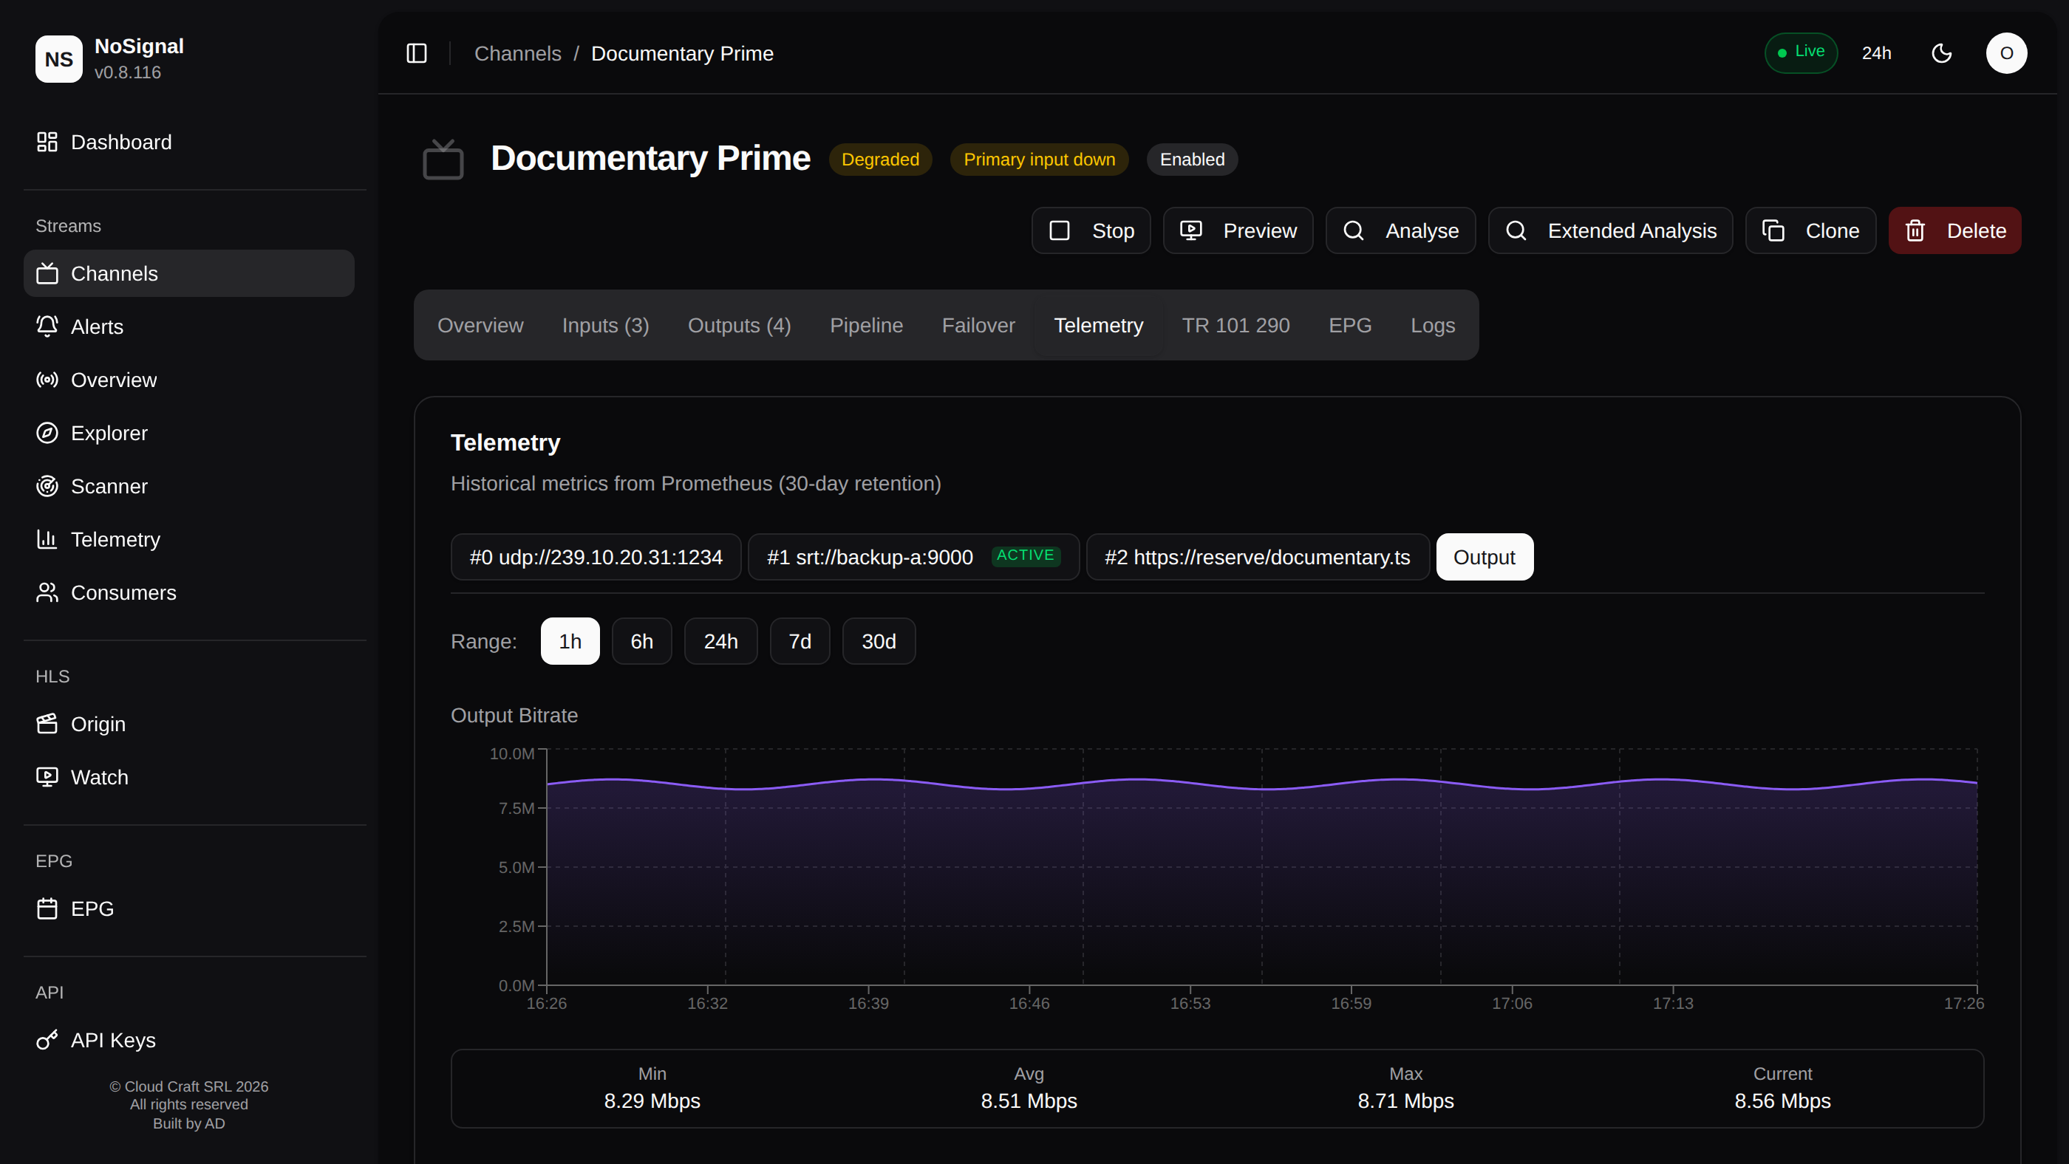The height and width of the screenshot is (1164, 2069).
Task: Click the Explorer compass icon
Action: [47, 433]
